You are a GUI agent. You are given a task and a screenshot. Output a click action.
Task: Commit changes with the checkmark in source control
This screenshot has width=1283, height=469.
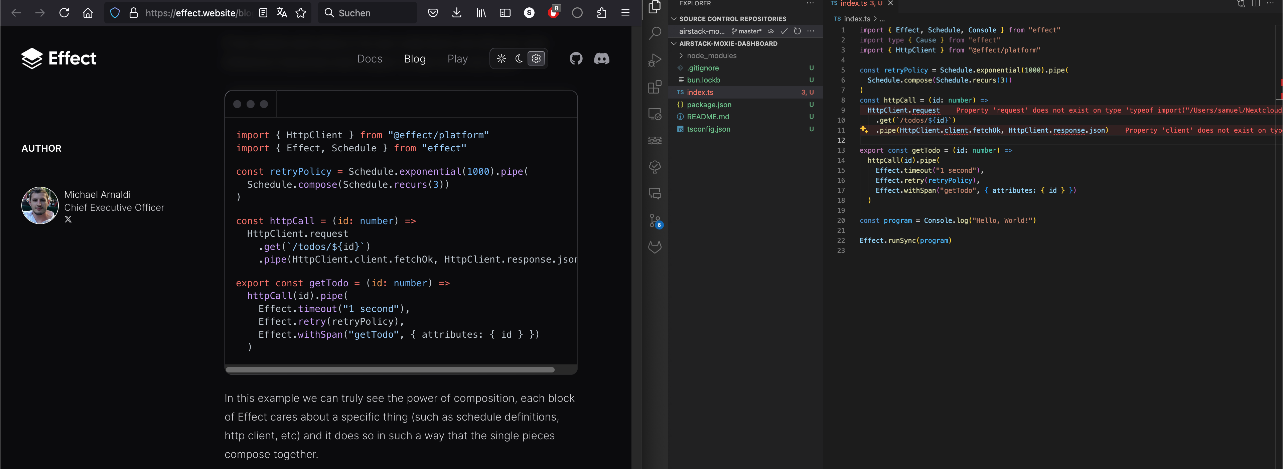tap(784, 31)
